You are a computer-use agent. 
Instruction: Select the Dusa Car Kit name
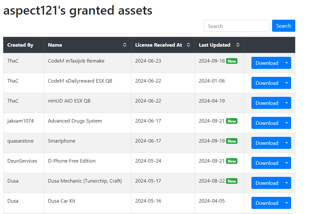point(62,201)
